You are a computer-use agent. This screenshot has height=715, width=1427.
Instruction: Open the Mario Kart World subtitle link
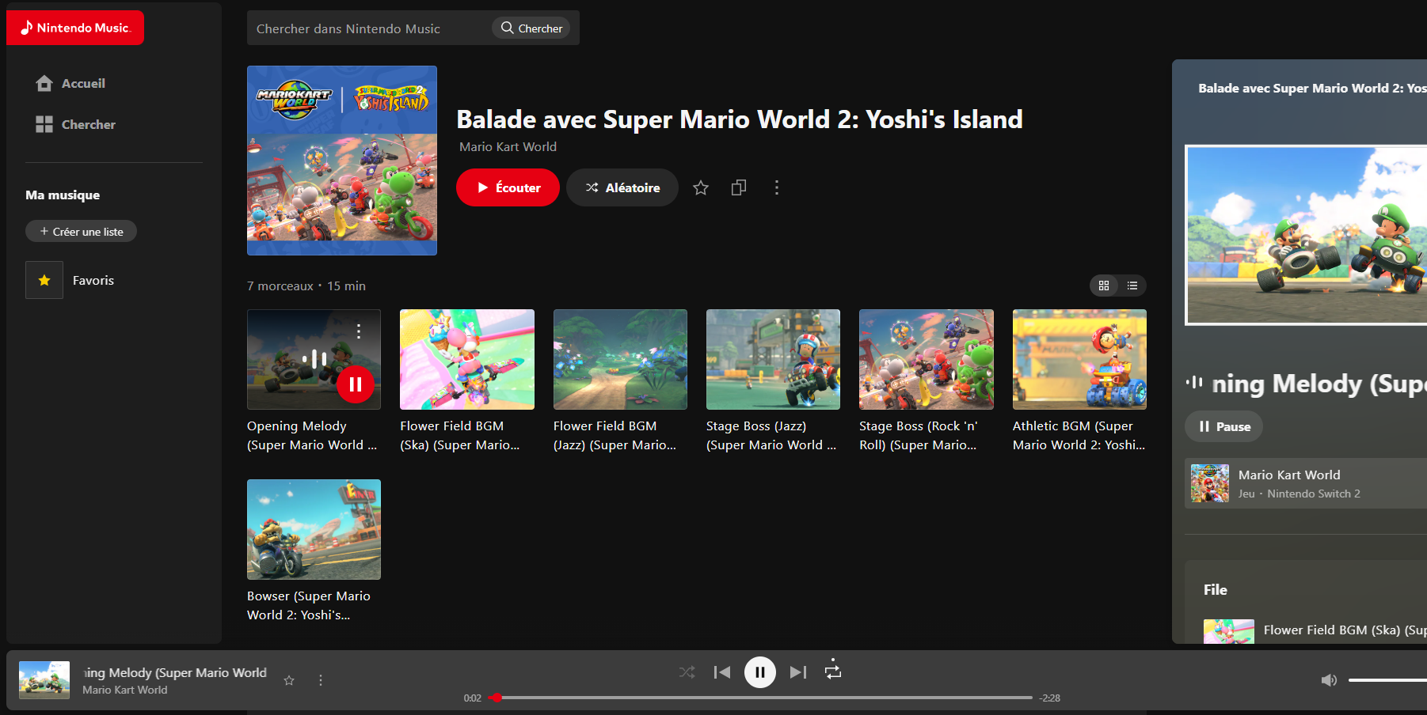click(x=508, y=146)
